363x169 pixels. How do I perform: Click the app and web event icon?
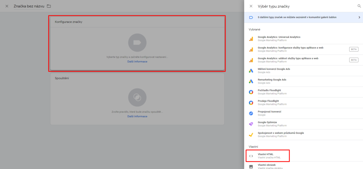(251, 60)
